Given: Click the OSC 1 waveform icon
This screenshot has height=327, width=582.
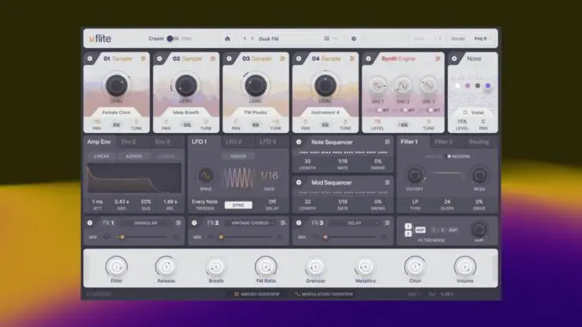Looking at the screenshot, I should point(378,86).
